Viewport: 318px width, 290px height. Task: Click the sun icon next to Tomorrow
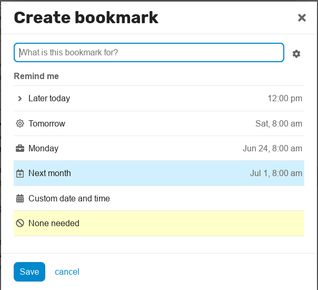[x=20, y=123]
